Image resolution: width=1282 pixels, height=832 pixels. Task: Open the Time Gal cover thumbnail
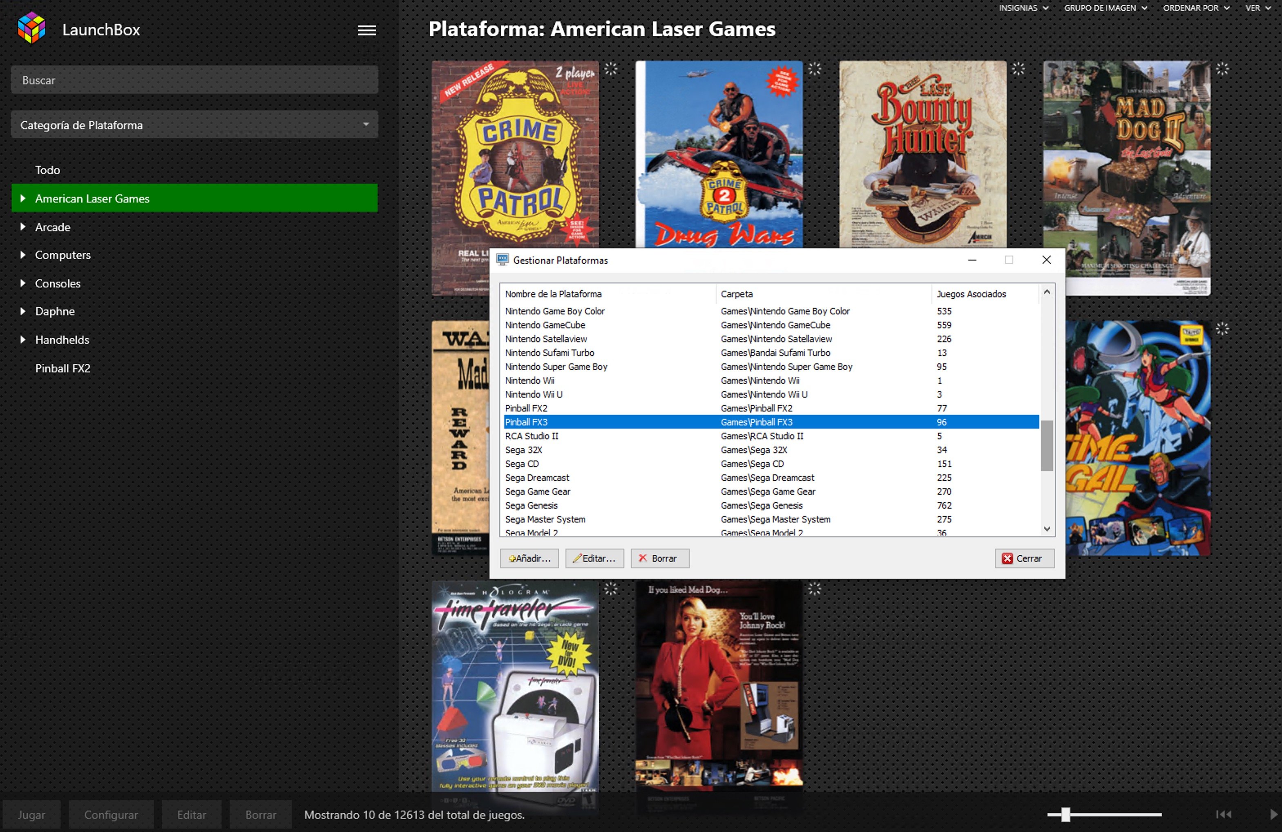[1138, 438]
